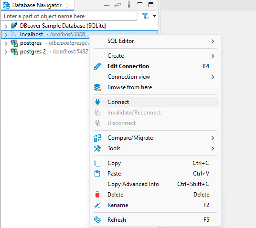Click the Collapse All icon in Navigator toolbar
256x228 pixels.
(x=107, y=5)
